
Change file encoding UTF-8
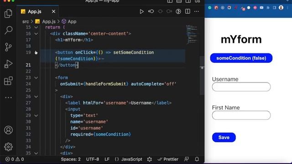coord(92,159)
